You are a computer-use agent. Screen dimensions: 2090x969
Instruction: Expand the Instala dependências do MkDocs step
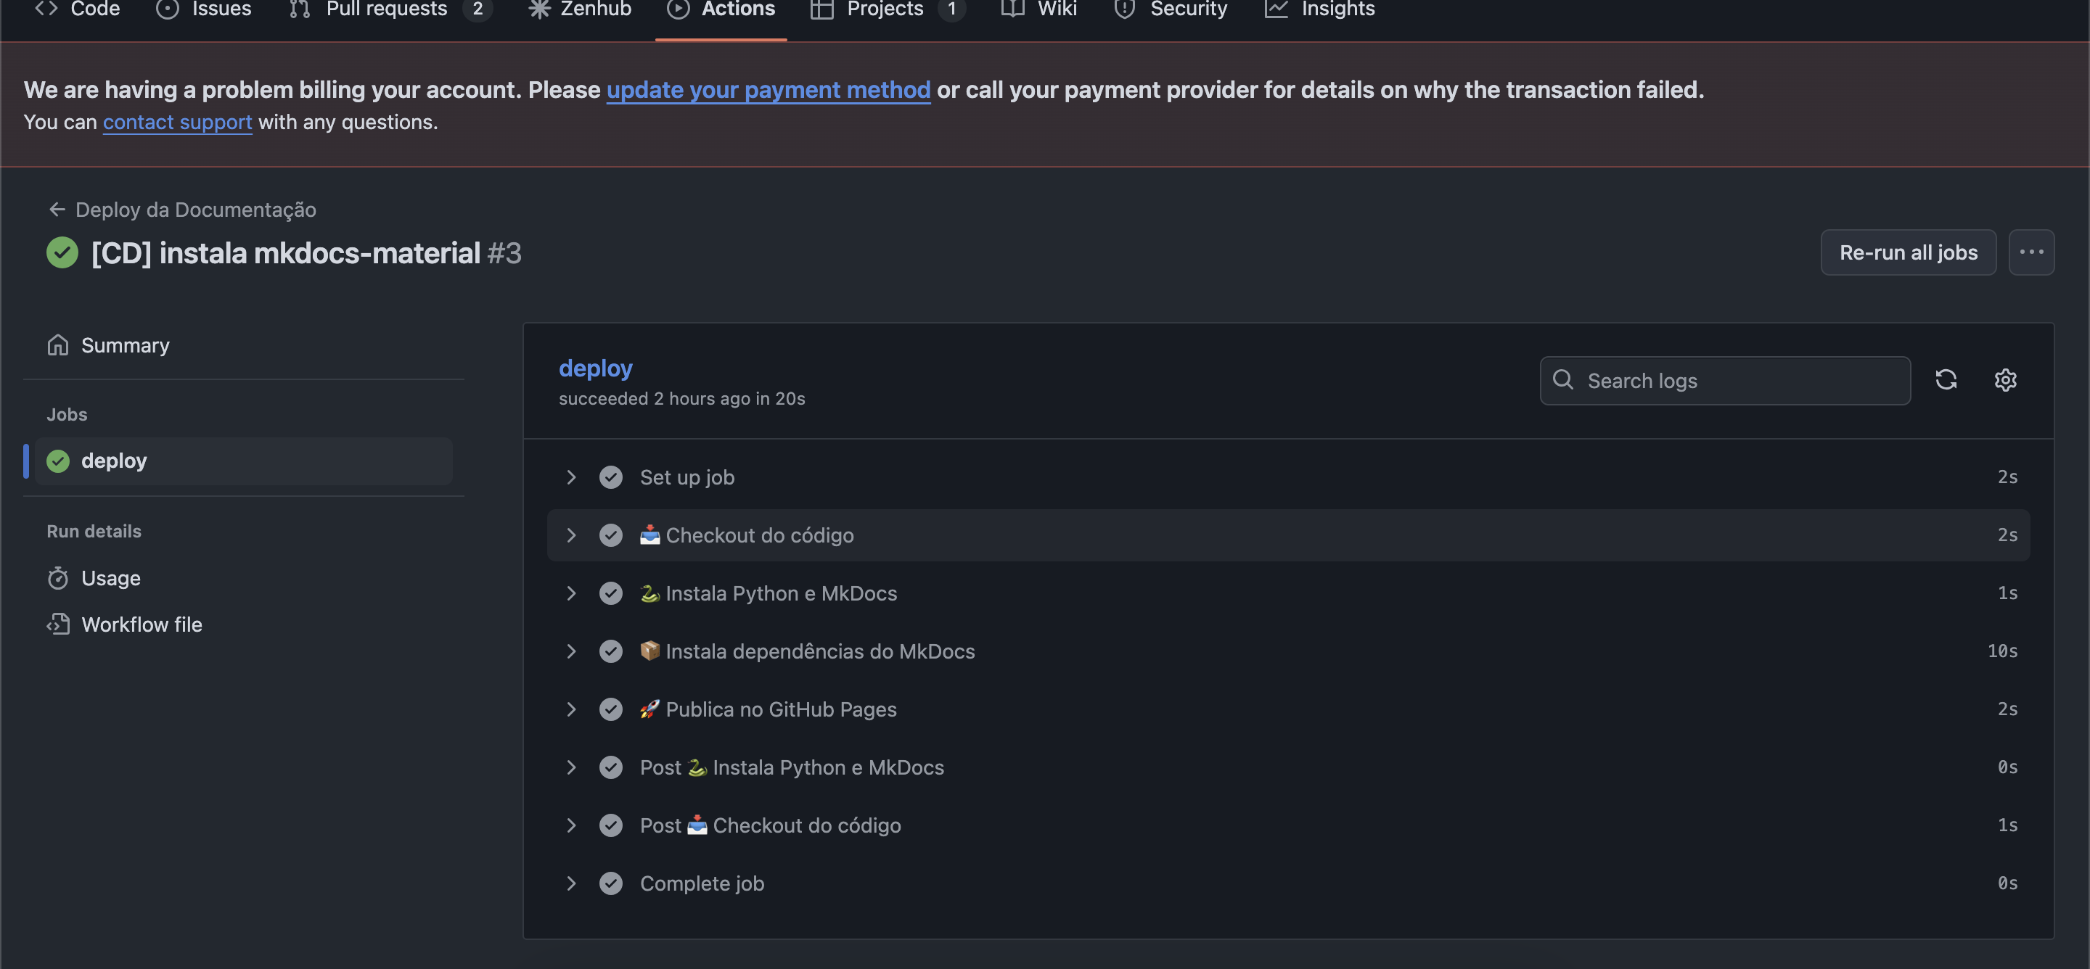tap(571, 651)
